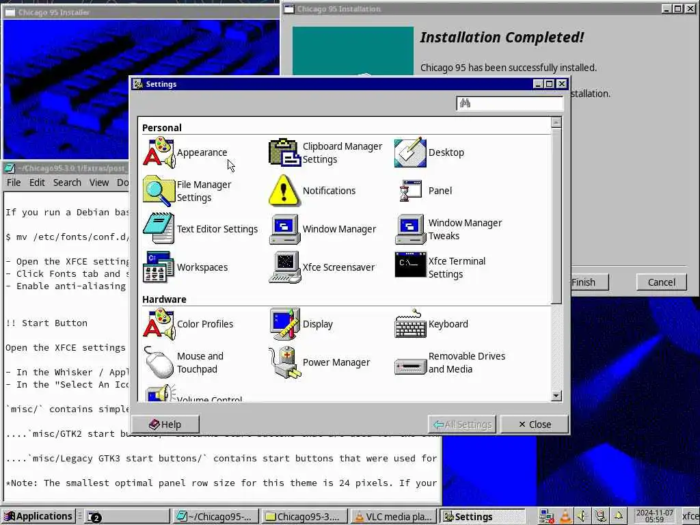Viewport: 700px width, 525px height.
Task: Open the Applications menu
Action: click(38, 517)
